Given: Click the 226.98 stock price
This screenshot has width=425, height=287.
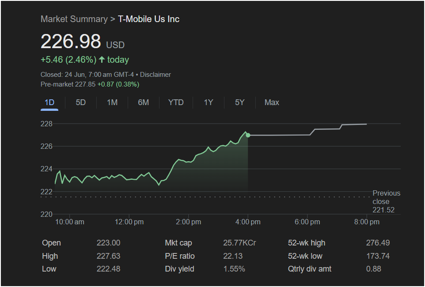Looking at the screenshot, I should coord(71,41).
